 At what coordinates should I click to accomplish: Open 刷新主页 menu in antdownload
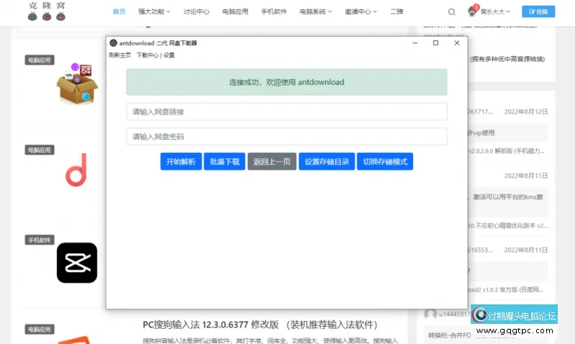[120, 55]
